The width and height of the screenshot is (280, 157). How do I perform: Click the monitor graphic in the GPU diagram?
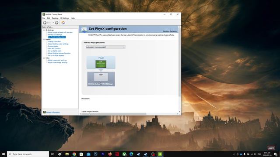[101, 77]
